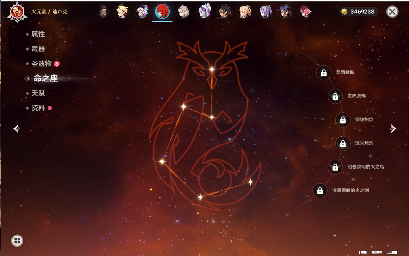Select the blonde eyepatch character avatar
The width and height of the screenshot is (409, 256).
click(122, 12)
